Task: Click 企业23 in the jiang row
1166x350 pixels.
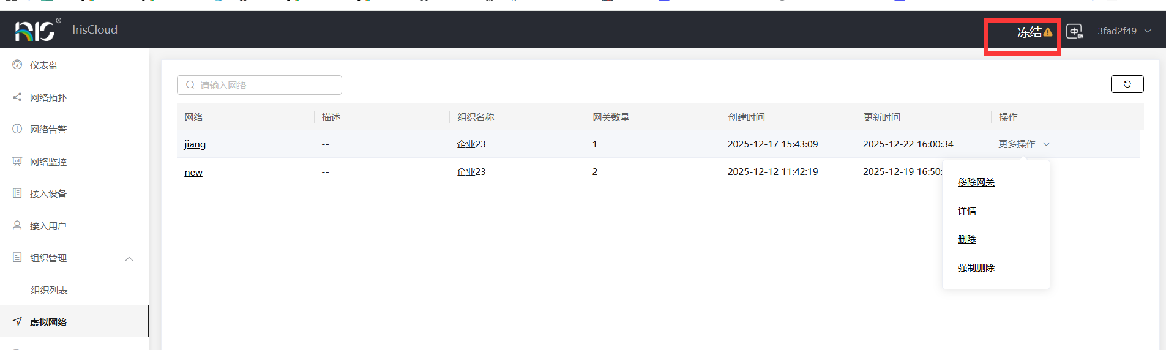Action: (471, 144)
